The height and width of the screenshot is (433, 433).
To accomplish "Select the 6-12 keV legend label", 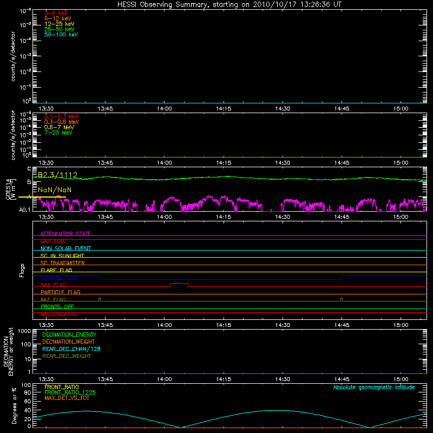I will (x=58, y=18).
